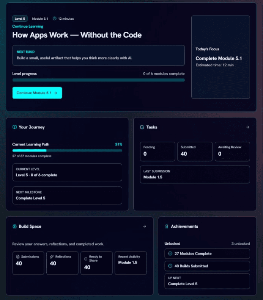This screenshot has width=263, height=300.
Task: Select the Level 5 badge
Action: click(x=20, y=19)
